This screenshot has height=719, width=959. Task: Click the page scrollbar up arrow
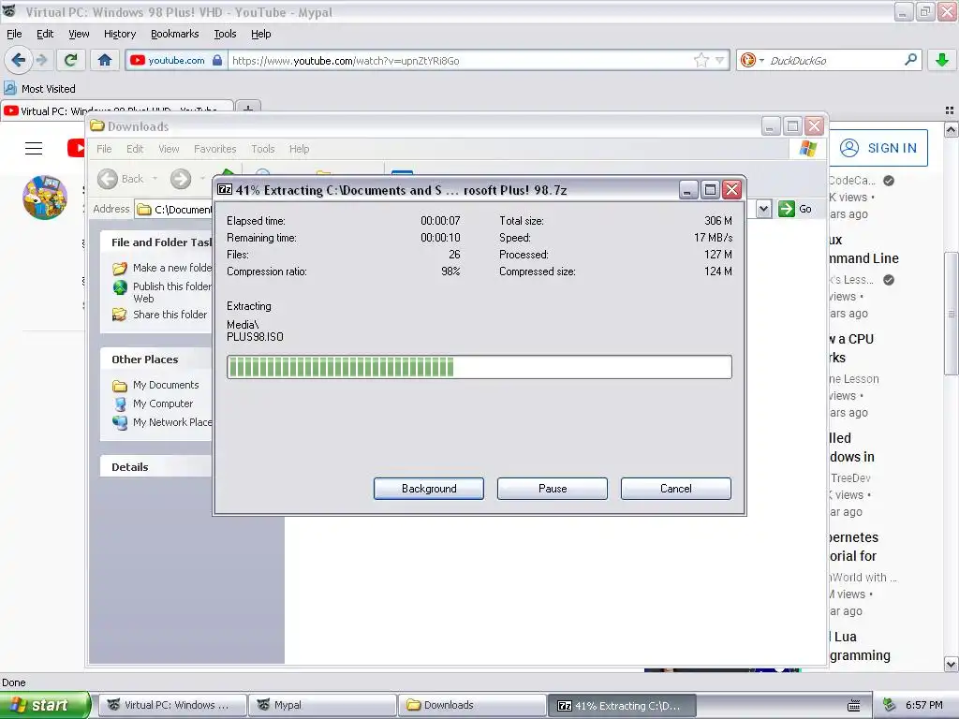(x=952, y=129)
